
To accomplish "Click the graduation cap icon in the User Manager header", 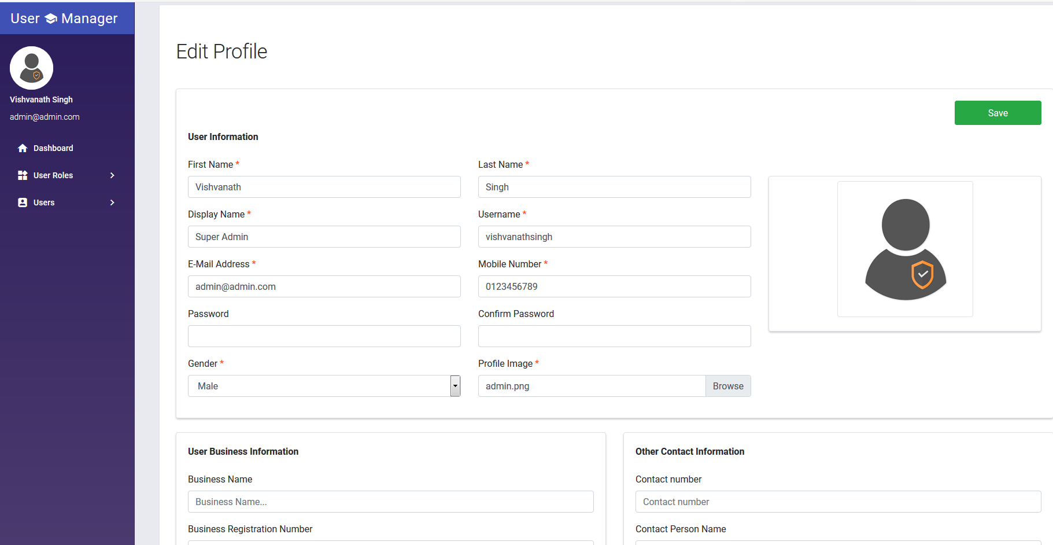I will pos(51,18).
